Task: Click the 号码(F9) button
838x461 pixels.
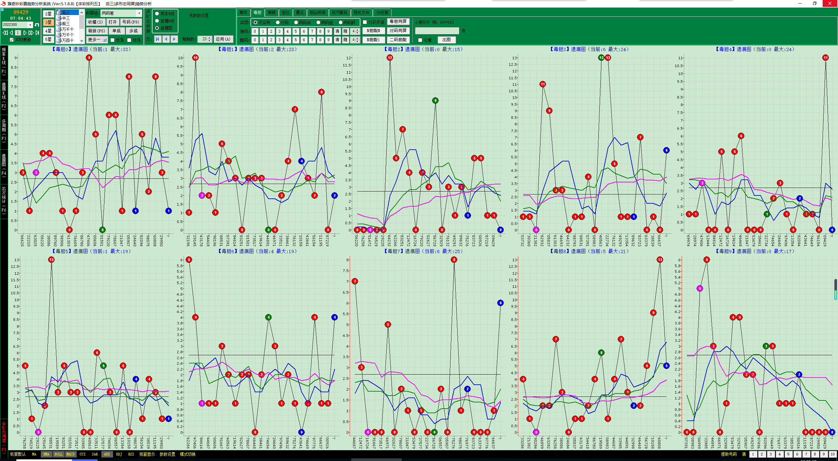Action: click(x=131, y=22)
